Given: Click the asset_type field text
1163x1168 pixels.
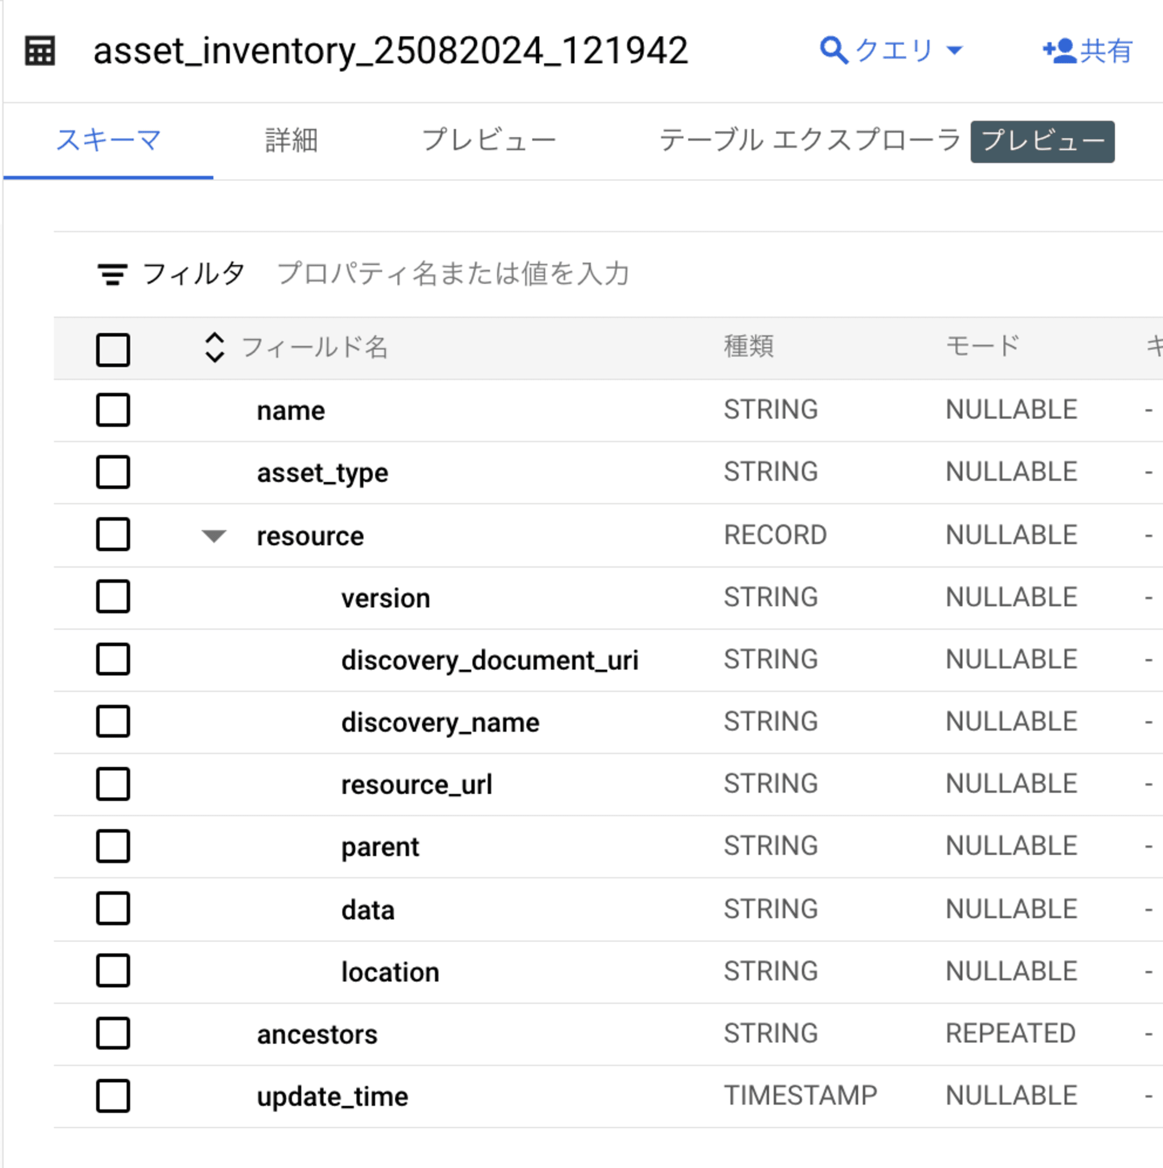Looking at the screenshot, I should (322, 474).
